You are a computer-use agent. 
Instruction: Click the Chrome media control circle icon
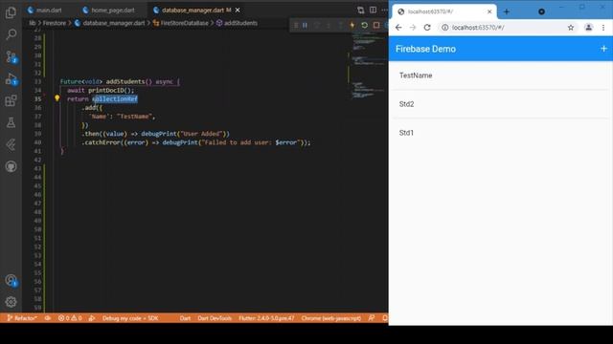tap(541, 11)
